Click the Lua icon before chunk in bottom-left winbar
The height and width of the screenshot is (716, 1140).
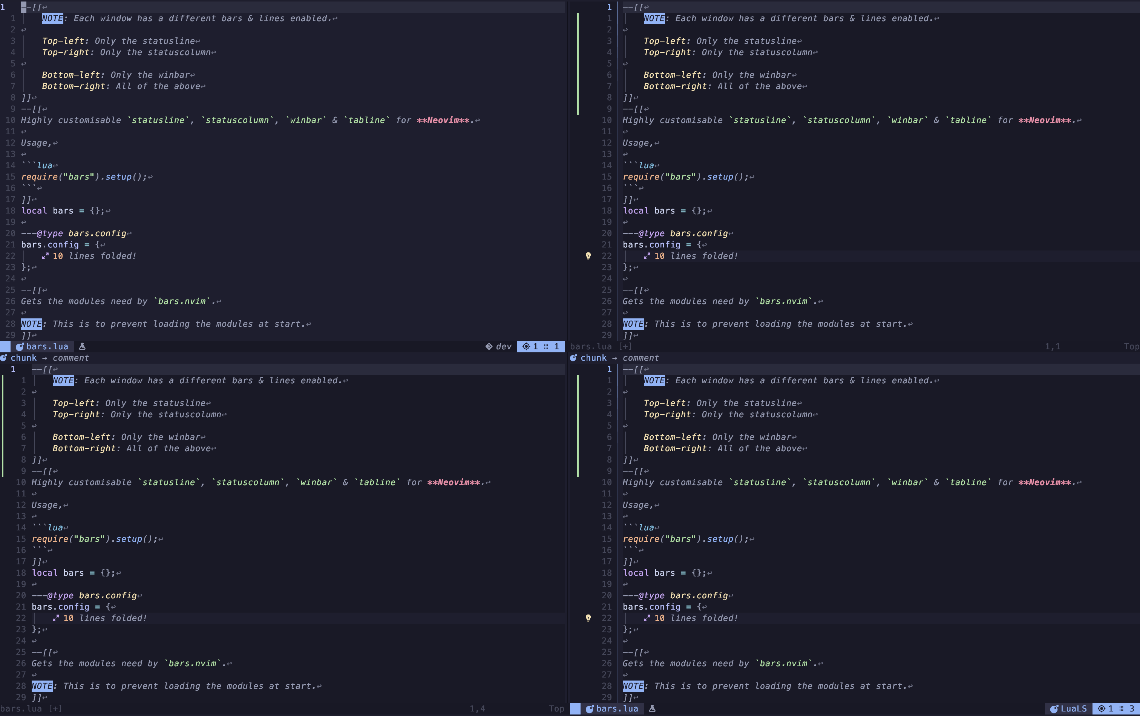(4, 358)
